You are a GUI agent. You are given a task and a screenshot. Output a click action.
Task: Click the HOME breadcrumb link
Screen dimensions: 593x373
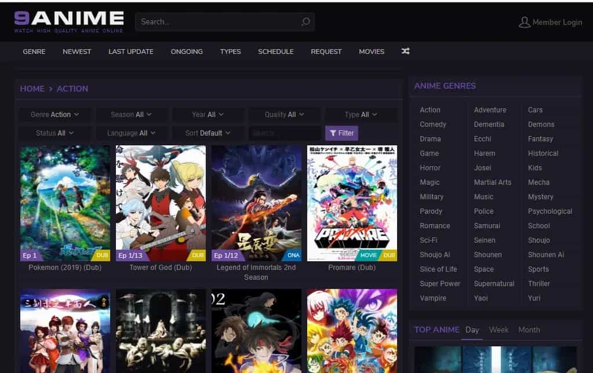pyautogui.click(x=32, y=89)
